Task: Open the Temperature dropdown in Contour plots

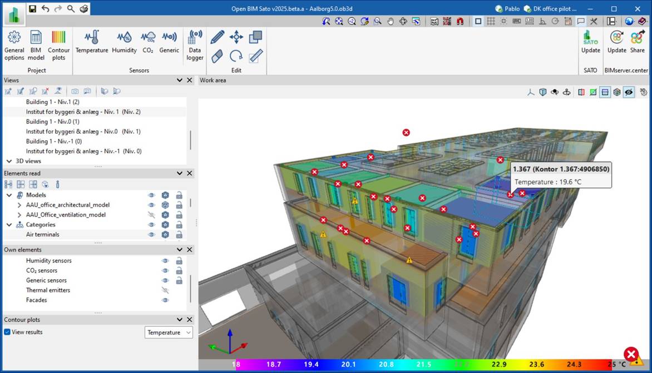Action: [169, 332]
